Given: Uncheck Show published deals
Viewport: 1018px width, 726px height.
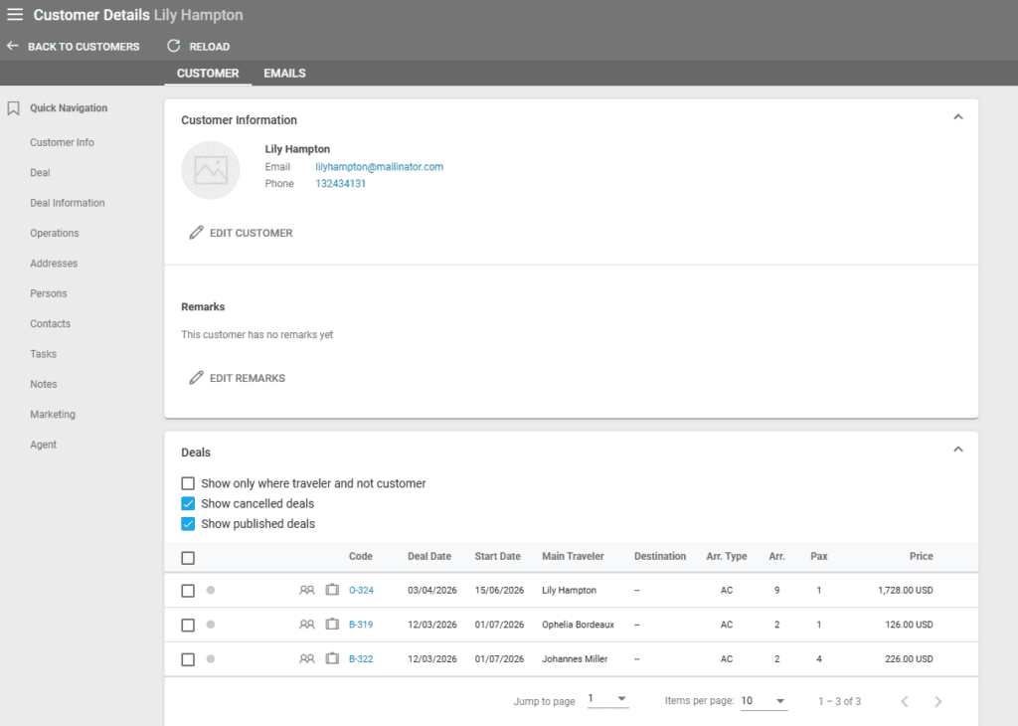Looking at the screenshot, I should point(188,523).
